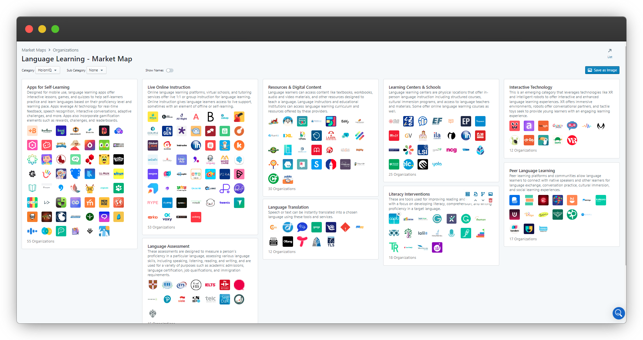Click the pink ncg logo

click(x=451, y=150)
